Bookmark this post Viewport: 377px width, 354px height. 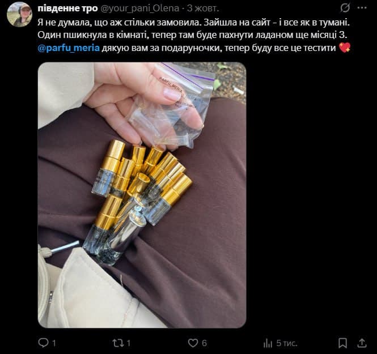[x=343, y=343]
